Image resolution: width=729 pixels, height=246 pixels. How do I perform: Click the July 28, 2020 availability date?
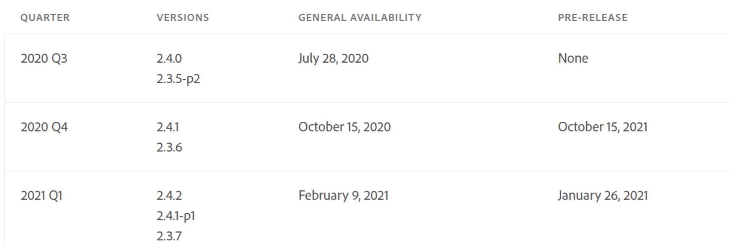(x=333, y=59)
